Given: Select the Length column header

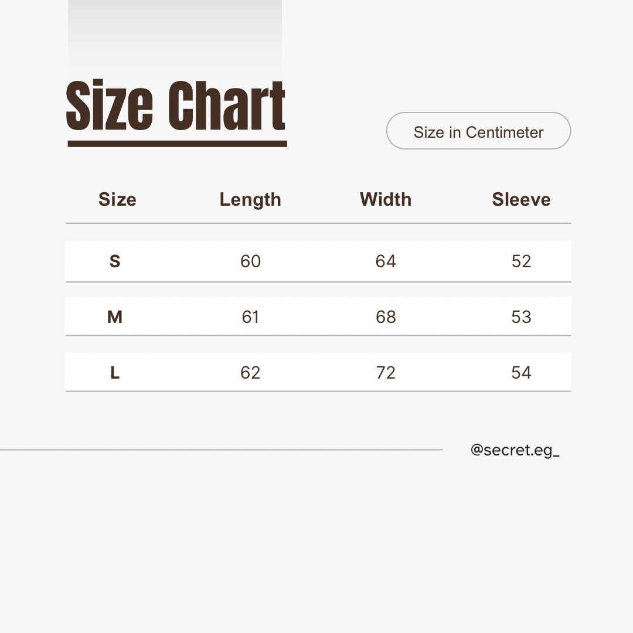Looking at the screenshot, I should click(x=250, y=200).
